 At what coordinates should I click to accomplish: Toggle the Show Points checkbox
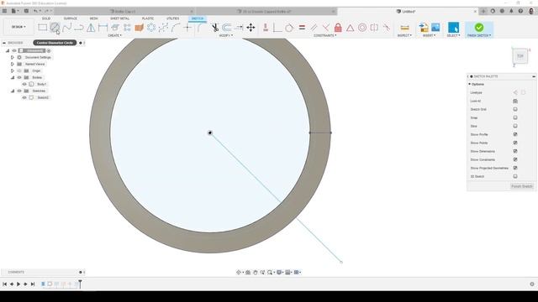pos(515,143)
